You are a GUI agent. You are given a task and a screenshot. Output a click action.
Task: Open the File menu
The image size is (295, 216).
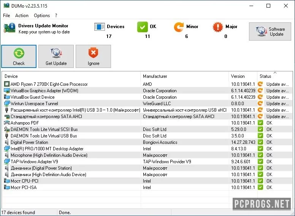(6, 16)
